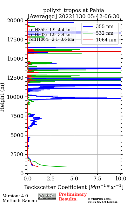Click the refH355 reference height annotation

(x=50, y=30)
